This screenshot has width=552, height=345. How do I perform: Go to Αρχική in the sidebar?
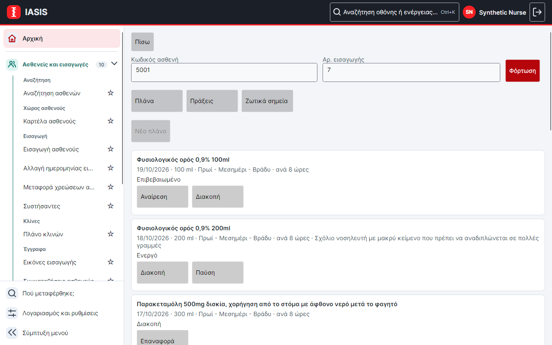click(62, 38)
